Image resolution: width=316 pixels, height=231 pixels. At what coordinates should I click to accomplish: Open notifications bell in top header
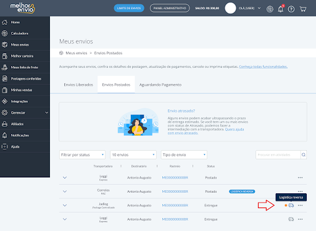coord(281,9)
